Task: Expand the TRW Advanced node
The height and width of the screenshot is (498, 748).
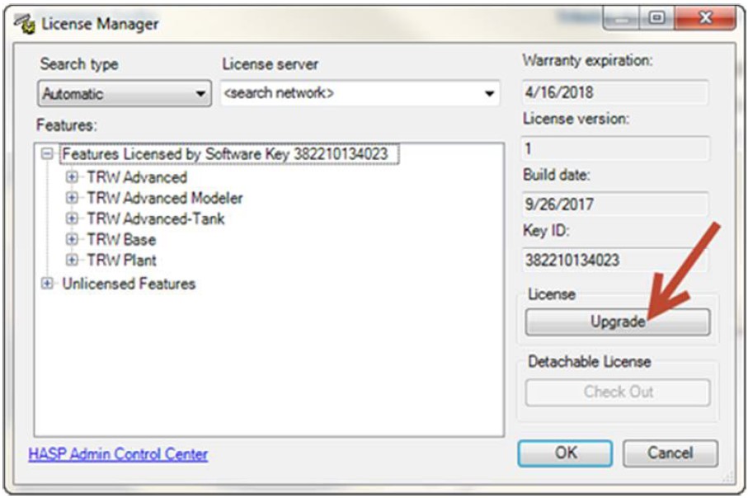Action: tap(72, 175)
